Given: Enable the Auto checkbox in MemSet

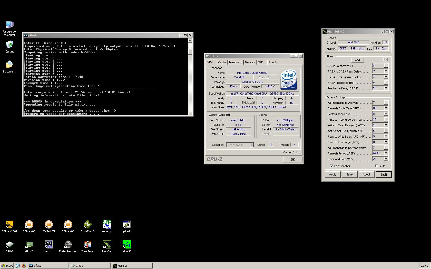Looking at the screenshot, I should tap(377, 166).
